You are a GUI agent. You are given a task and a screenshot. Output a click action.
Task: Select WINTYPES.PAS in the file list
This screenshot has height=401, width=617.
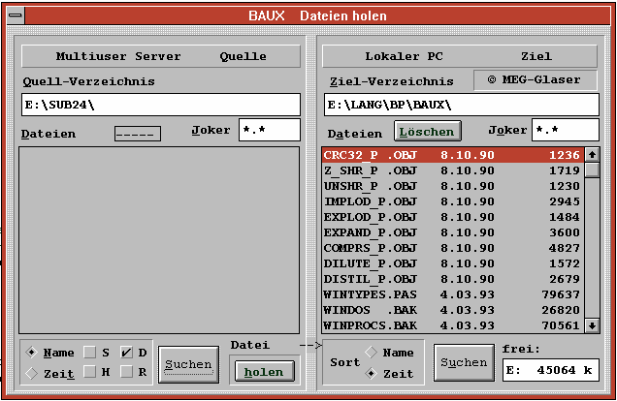(x=451, y=294)
